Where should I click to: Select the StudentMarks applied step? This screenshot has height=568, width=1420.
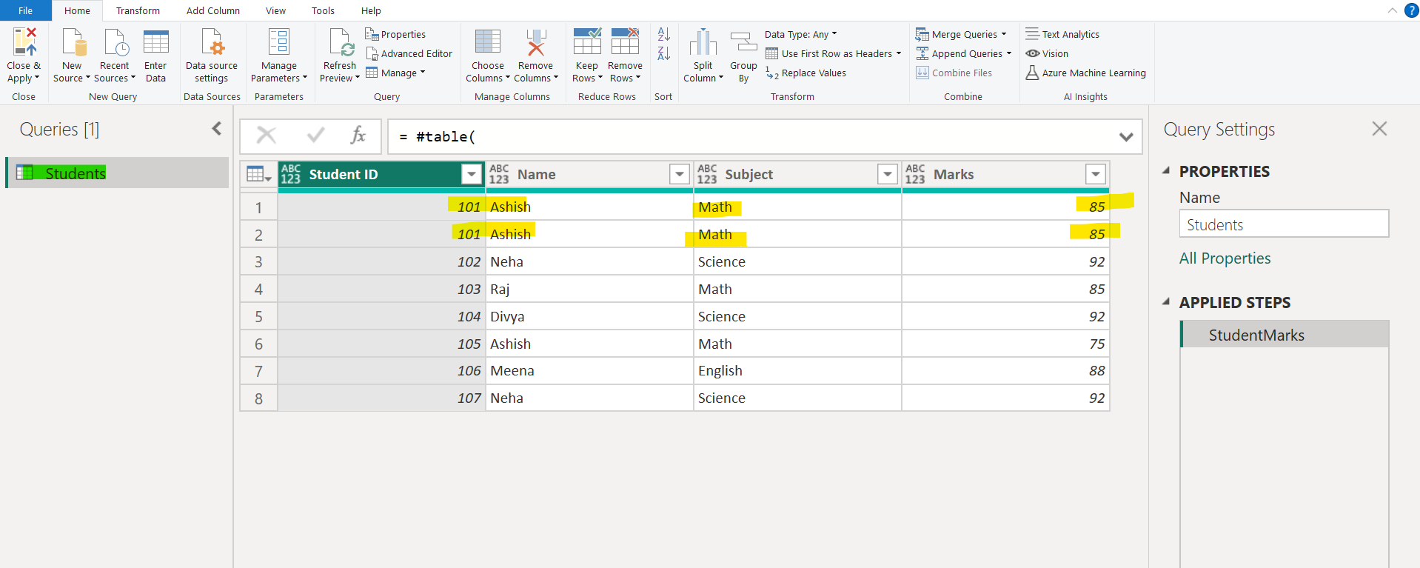pos(1256,335)
